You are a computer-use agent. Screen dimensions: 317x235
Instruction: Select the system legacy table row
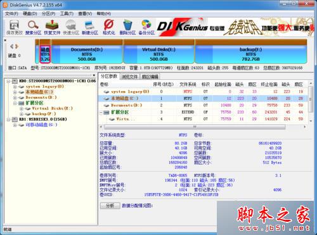(204, 92)
